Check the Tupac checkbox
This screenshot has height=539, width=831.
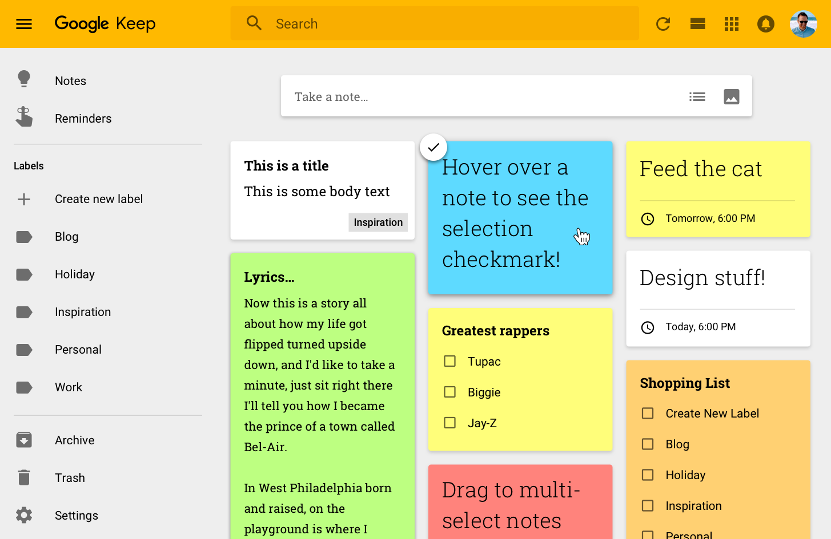click(x=450, y=362)
